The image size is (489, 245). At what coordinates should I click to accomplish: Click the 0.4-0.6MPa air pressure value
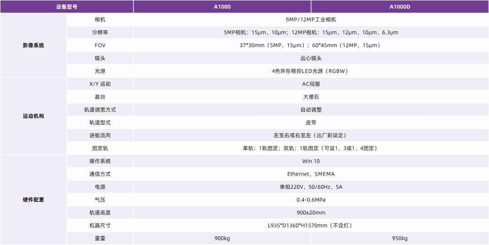point(311,200)
